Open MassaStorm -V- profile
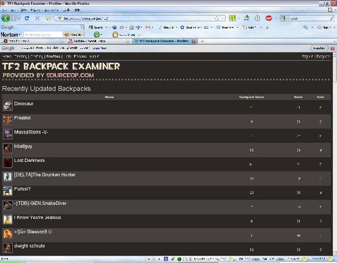 [x=31, y=132]
